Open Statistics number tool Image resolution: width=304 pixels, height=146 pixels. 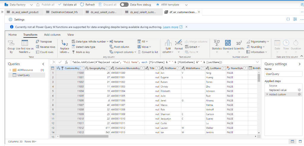pos(217,47)
